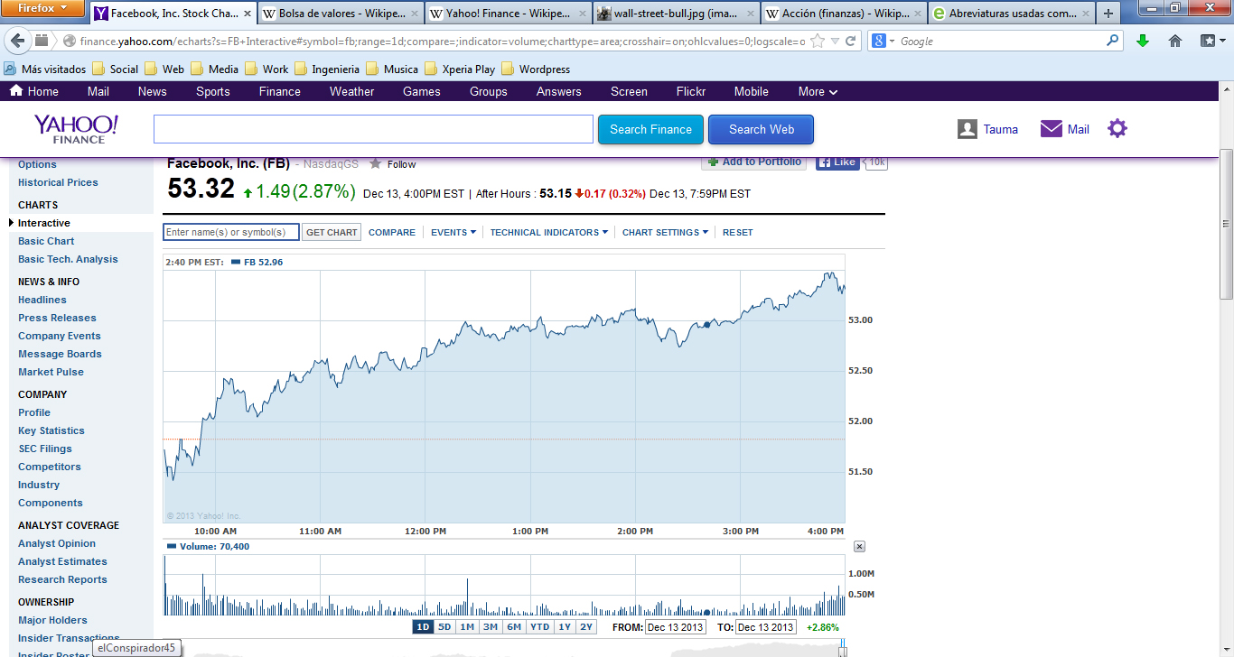Close the volume indicator panel

tap(859, 546)
